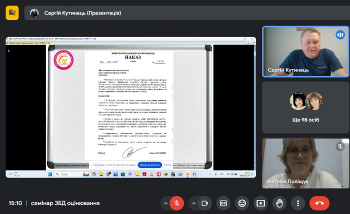Click muted mic icon on Наталія Поліщук's tile
Image resolution: width=350 pixels, height=214 pixels.
click(x=340, y=146)
